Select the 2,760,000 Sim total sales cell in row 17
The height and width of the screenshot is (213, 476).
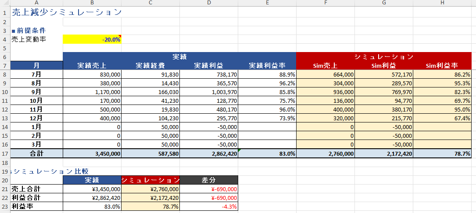point(326,154)
